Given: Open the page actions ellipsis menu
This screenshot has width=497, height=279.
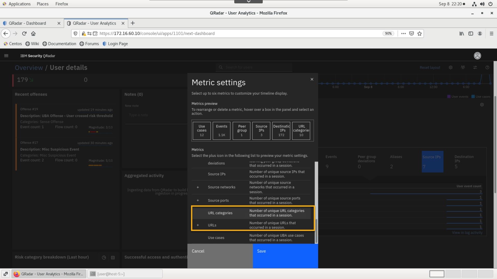Looking at the screenshot, I should (x=403, y=34).
